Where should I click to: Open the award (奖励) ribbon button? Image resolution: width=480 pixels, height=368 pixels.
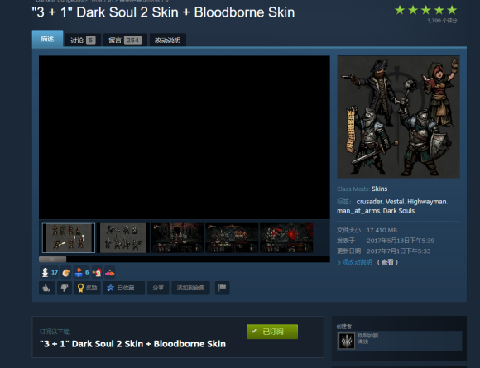pos(87,288)
